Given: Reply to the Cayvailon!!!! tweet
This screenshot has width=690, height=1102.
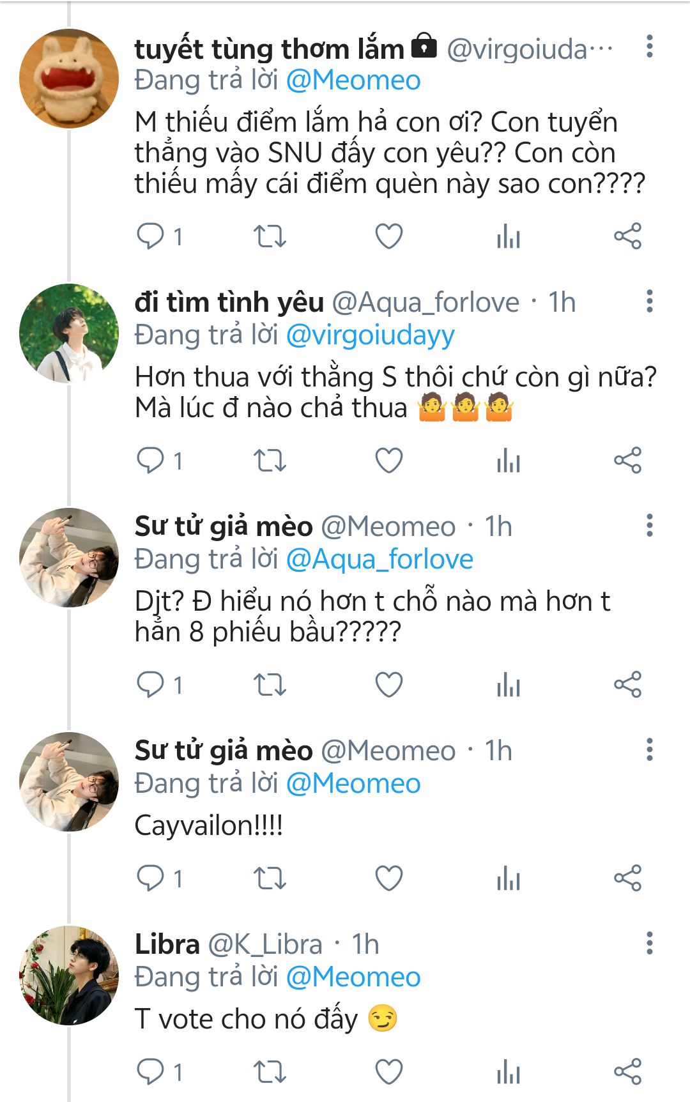Looking at the screenshot, I should (x=151, y=878).
